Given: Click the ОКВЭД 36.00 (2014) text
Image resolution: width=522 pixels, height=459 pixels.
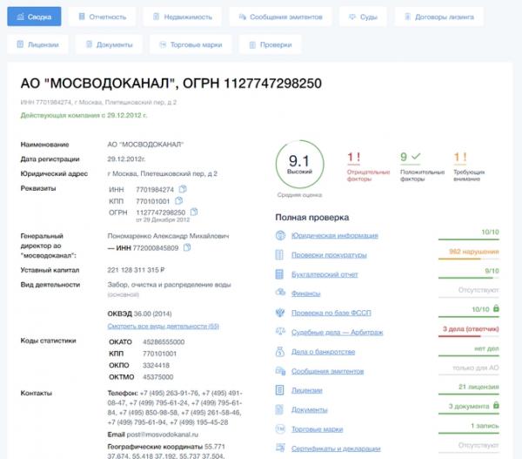Looking at the screenshot, I should [x=139, y=314].
